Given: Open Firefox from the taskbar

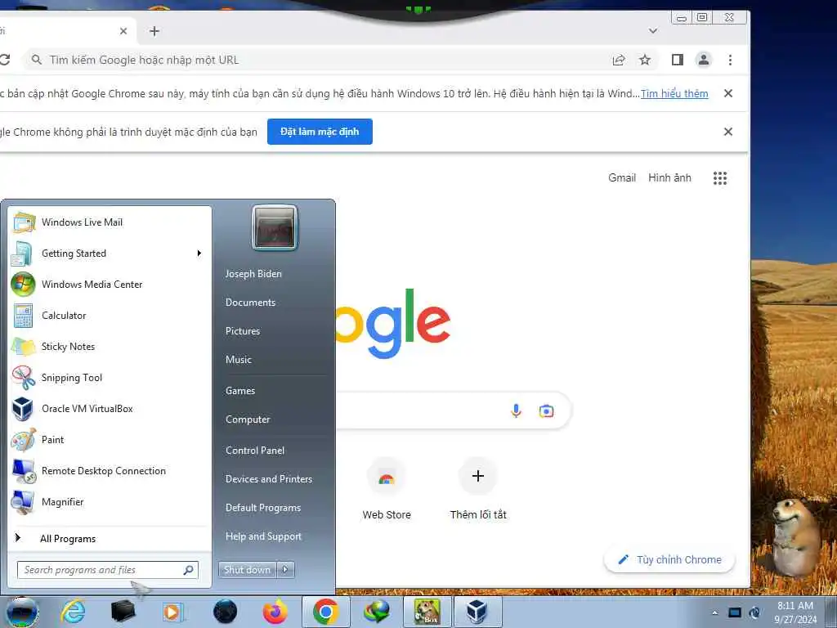Looking at the screenshot, I should [275, 612].
